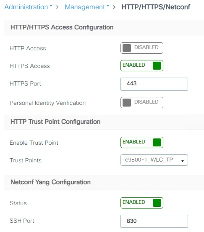Viewport: 204px width, 232px height.
Task: Toggle the HTTP Access switch
Action: coord(142,48)
